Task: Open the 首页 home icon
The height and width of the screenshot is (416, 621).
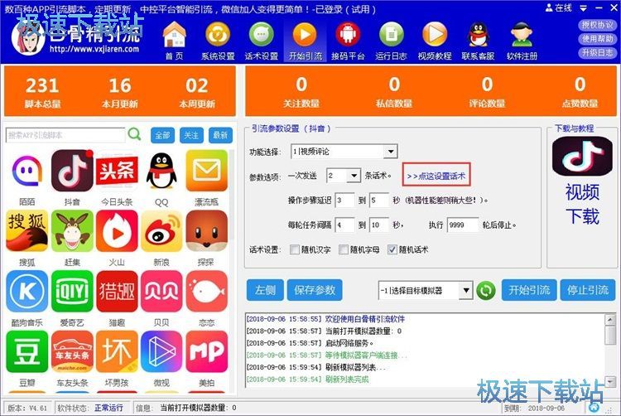Action: [x=174, y=40]
